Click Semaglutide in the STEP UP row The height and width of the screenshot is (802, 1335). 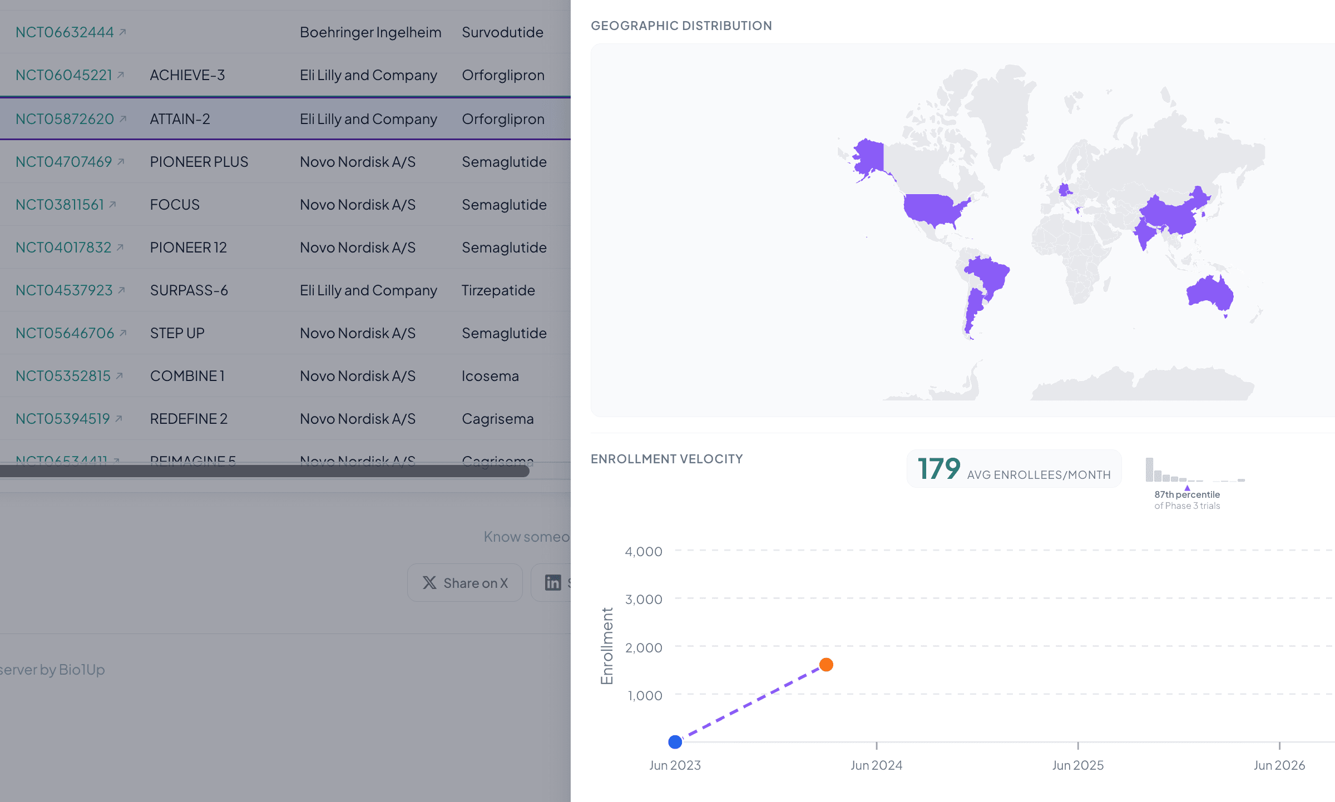pos(505,333)
